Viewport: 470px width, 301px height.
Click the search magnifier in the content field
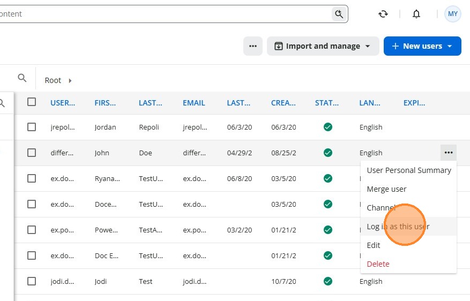click(x=339, y=14)
